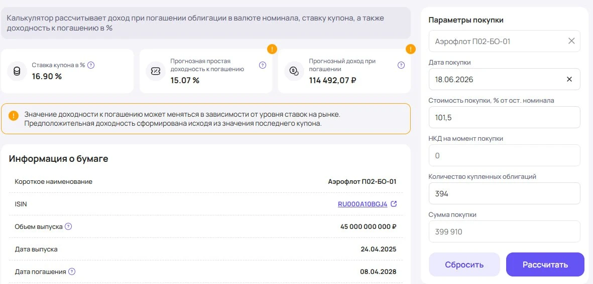This screenshot has width=593, height=284.
Task: Click warning icon in the yellow notice
Action: pos(13,115)
